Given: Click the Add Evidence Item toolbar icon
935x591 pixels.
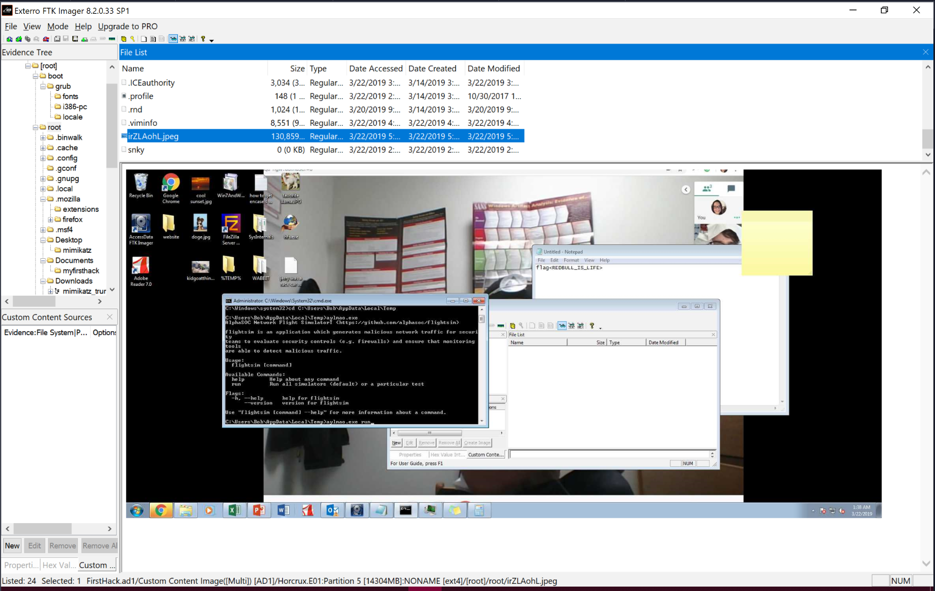Looking at the screenshot, I should click(9, 39).
